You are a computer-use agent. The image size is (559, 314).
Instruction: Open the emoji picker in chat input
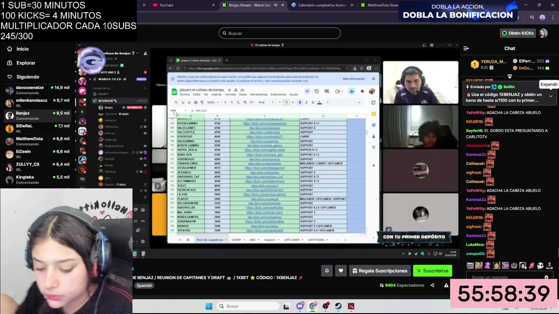click(x=546, y=277)
